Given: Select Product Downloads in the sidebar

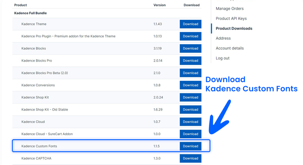Looking at the screenshot, I should pyautogui.click(x=234, y=29).
